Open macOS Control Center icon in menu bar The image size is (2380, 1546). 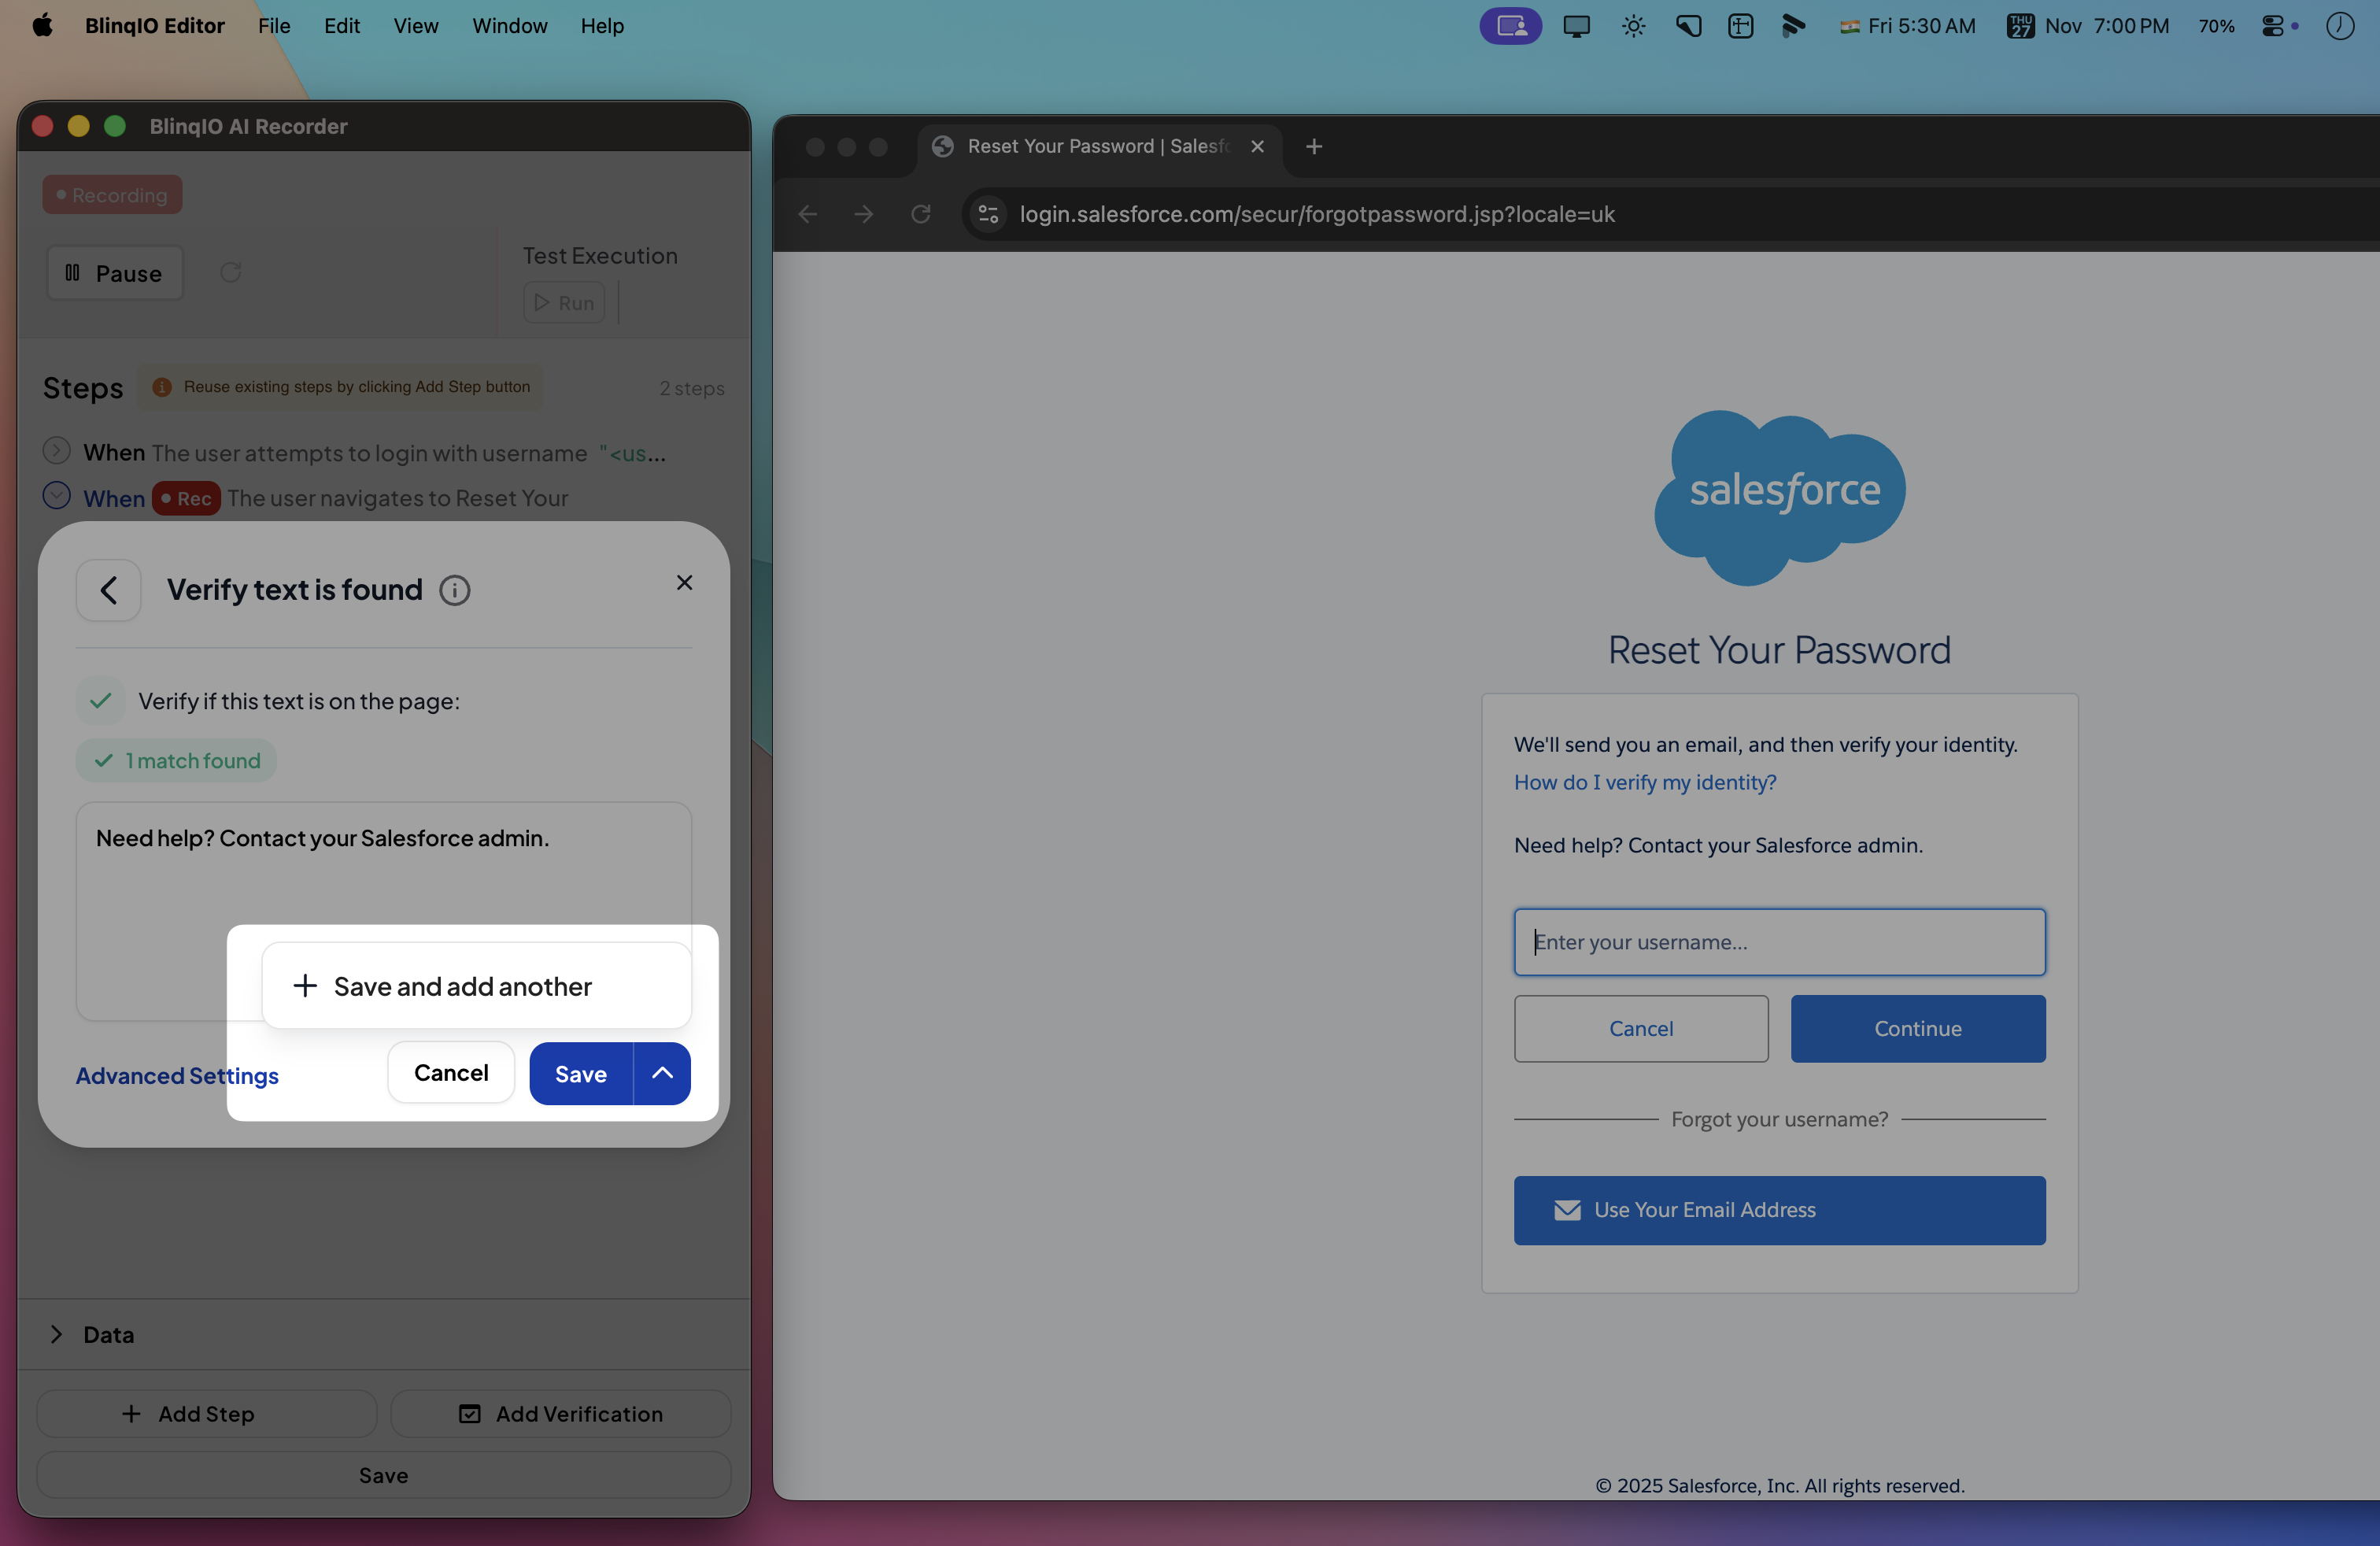[x=2272, y=26]
